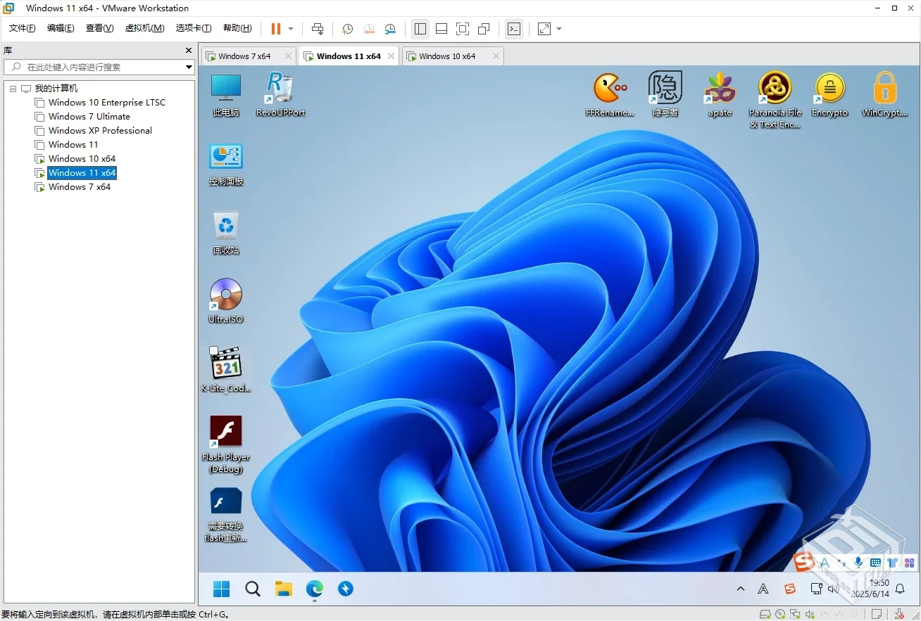Open power options dropdown next to pause

(x=291, y=29)
